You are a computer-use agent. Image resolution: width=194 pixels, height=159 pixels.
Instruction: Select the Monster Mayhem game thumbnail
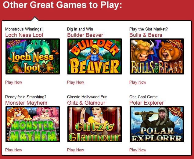point(33,124)
